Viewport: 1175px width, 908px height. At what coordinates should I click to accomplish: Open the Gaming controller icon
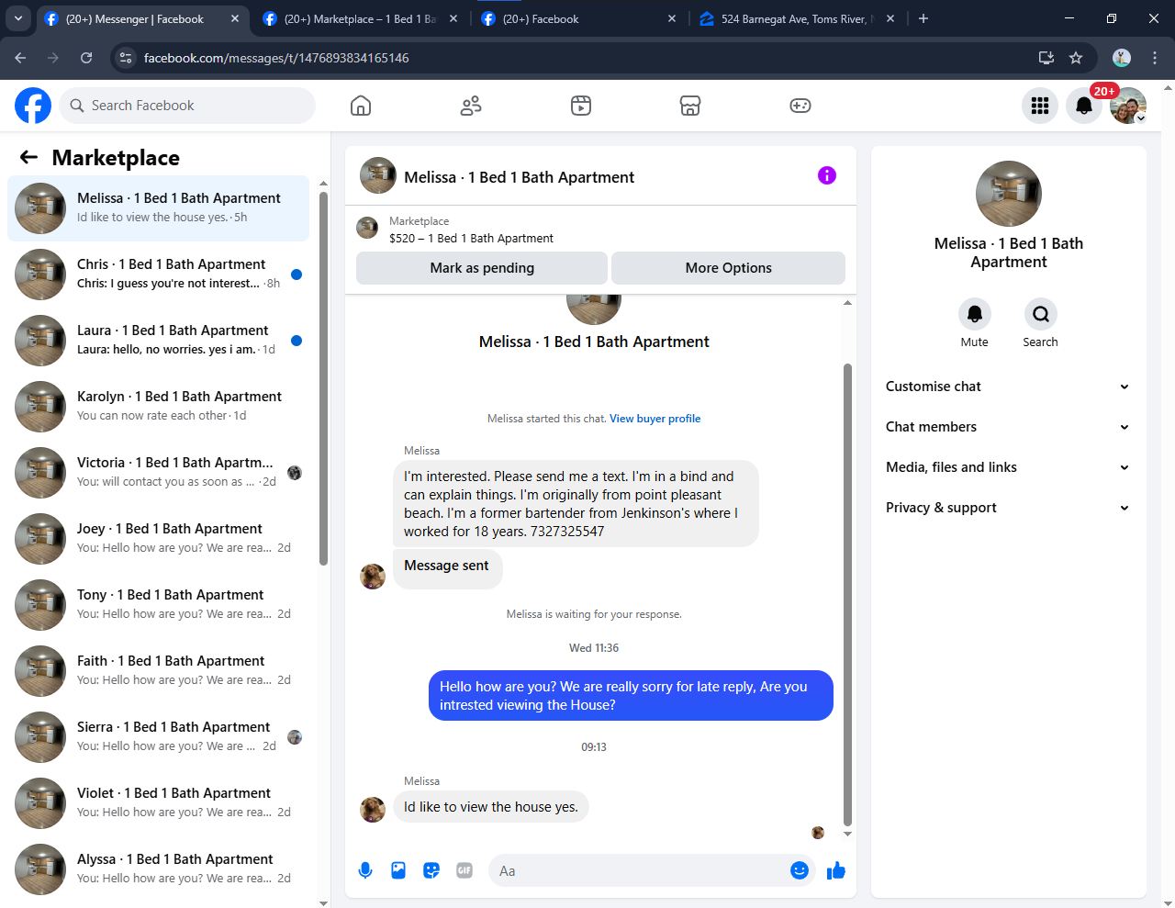[800, 106]
